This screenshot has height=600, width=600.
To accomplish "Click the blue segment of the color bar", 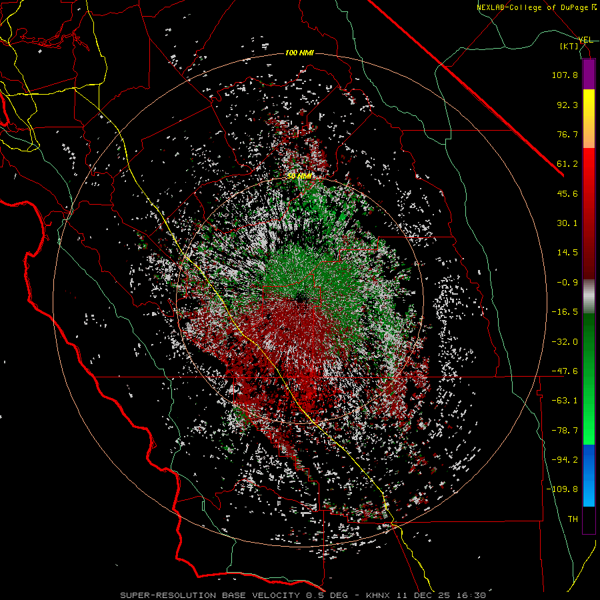I will [589, 475].
